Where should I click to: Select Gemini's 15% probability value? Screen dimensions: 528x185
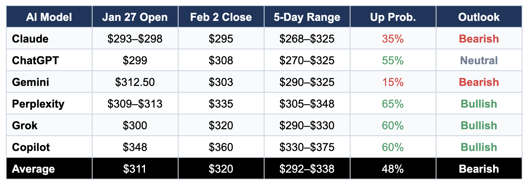pos(393,82)
